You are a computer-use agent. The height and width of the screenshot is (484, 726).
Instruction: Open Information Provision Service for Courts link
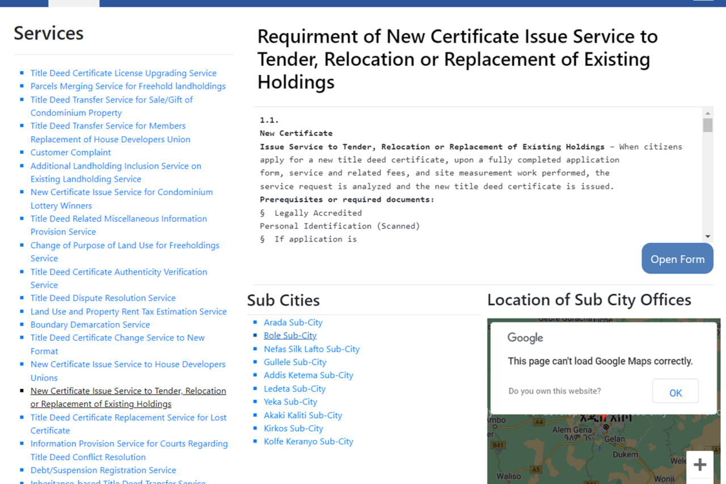coord(129,450)
